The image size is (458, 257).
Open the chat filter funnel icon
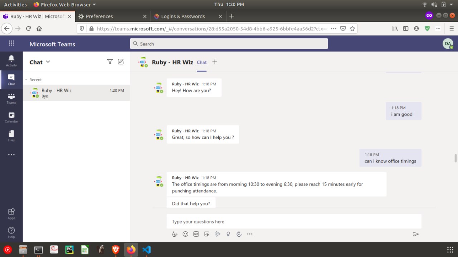click(x=110, y=62)
